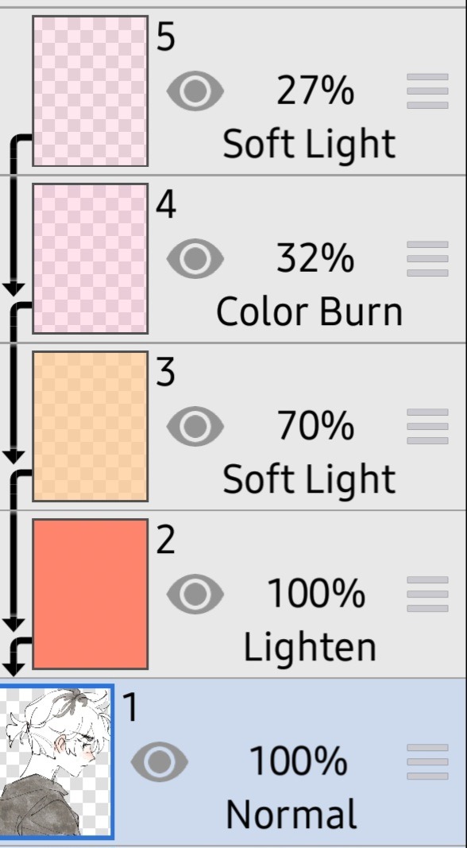Select the coral red layer 2 thumbnail
Screen dimensions: 467x848
tap(91, 594)
